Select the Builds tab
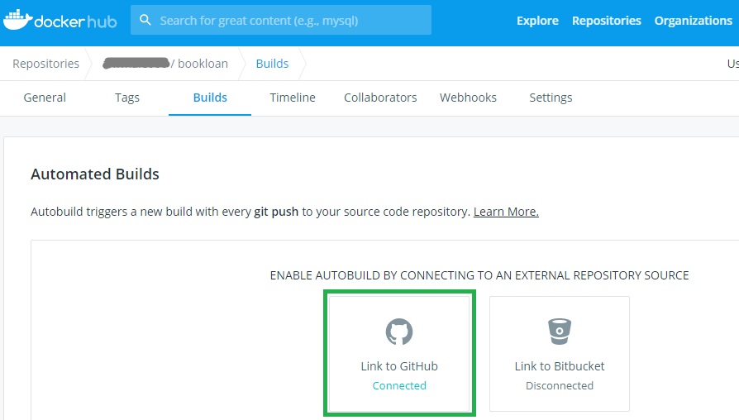Viewport: 739px width, 420px height. click(210, 98)
